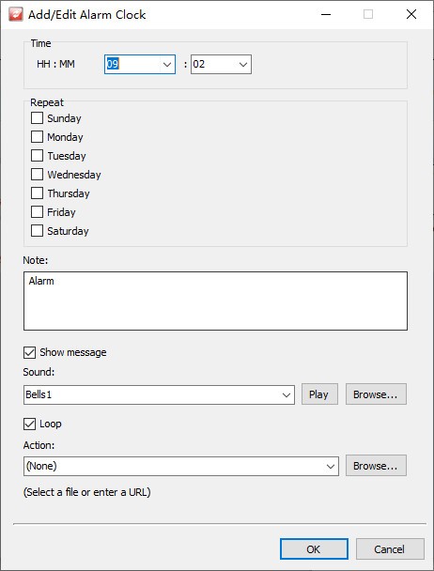Disable the Show message checkbox

pyautogui.click(x=29, y=352)
